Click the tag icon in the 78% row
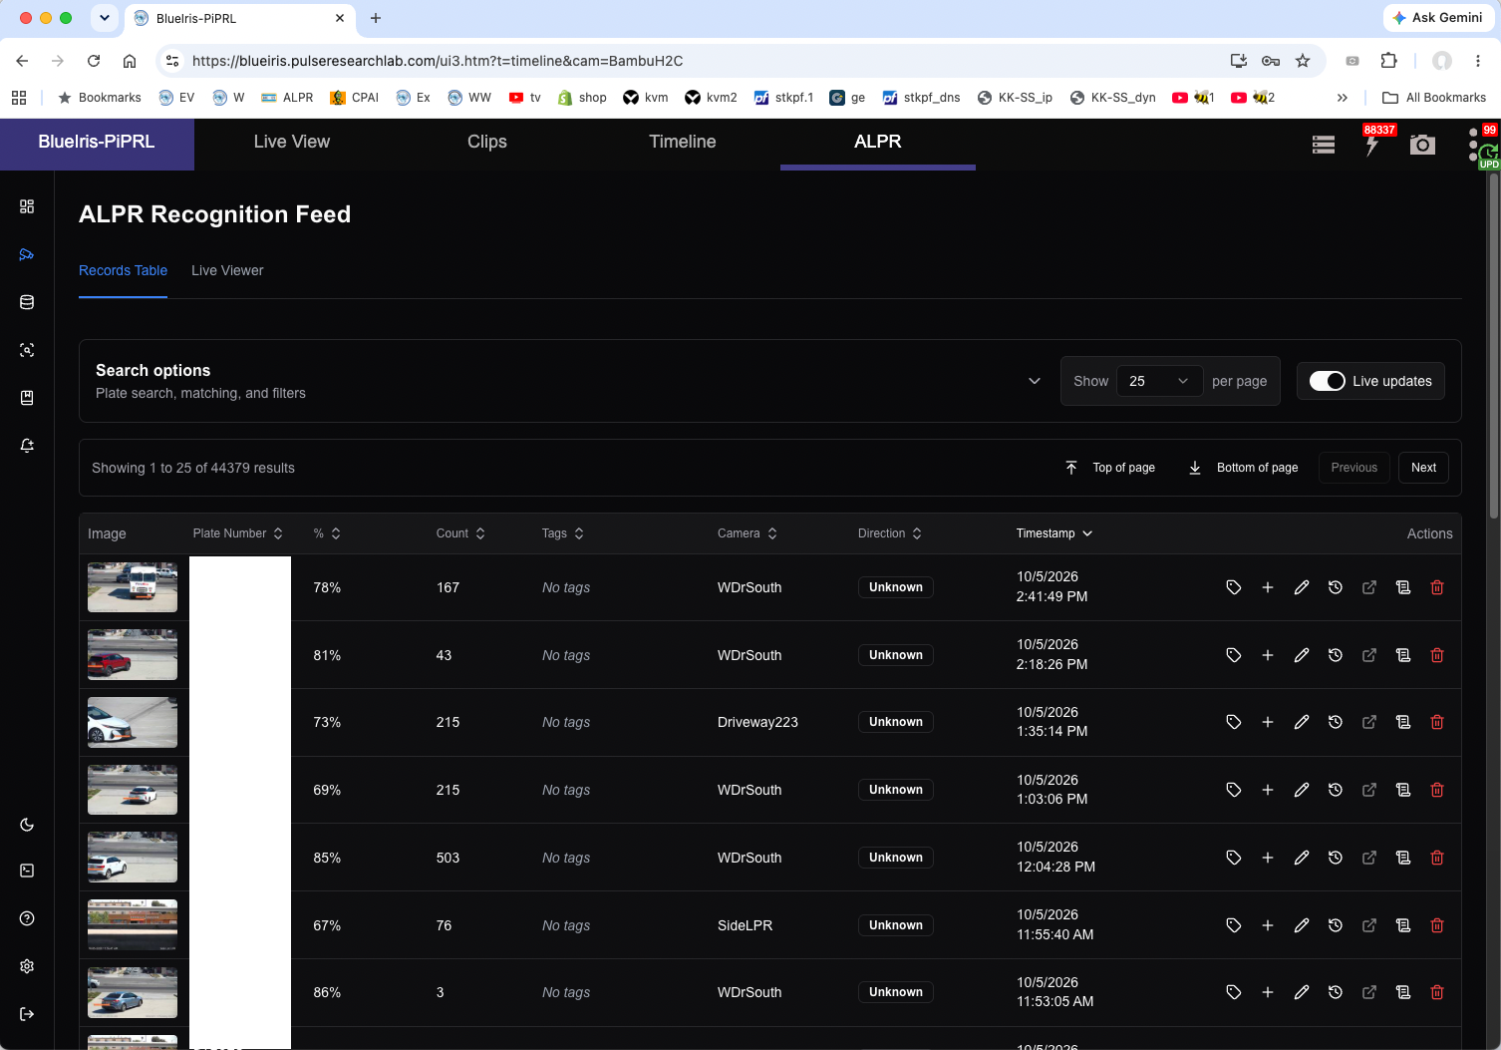Screen dimensions: 1501x1050 tap(1234, 587)
